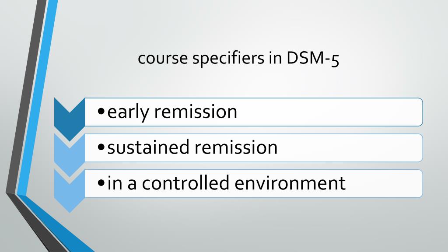Click the sustained remission text
448x252 pixels.
coord(192,147)
